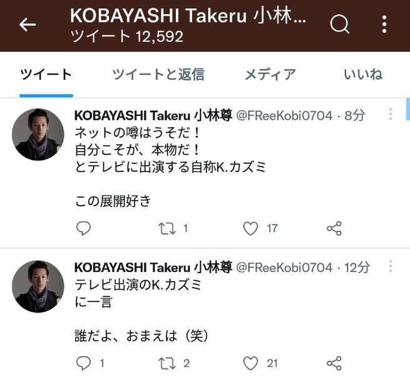The height and width of the screenshot is (386, 410).
Task: Open the search magnifier icon
Action: (x=339, y=25)
